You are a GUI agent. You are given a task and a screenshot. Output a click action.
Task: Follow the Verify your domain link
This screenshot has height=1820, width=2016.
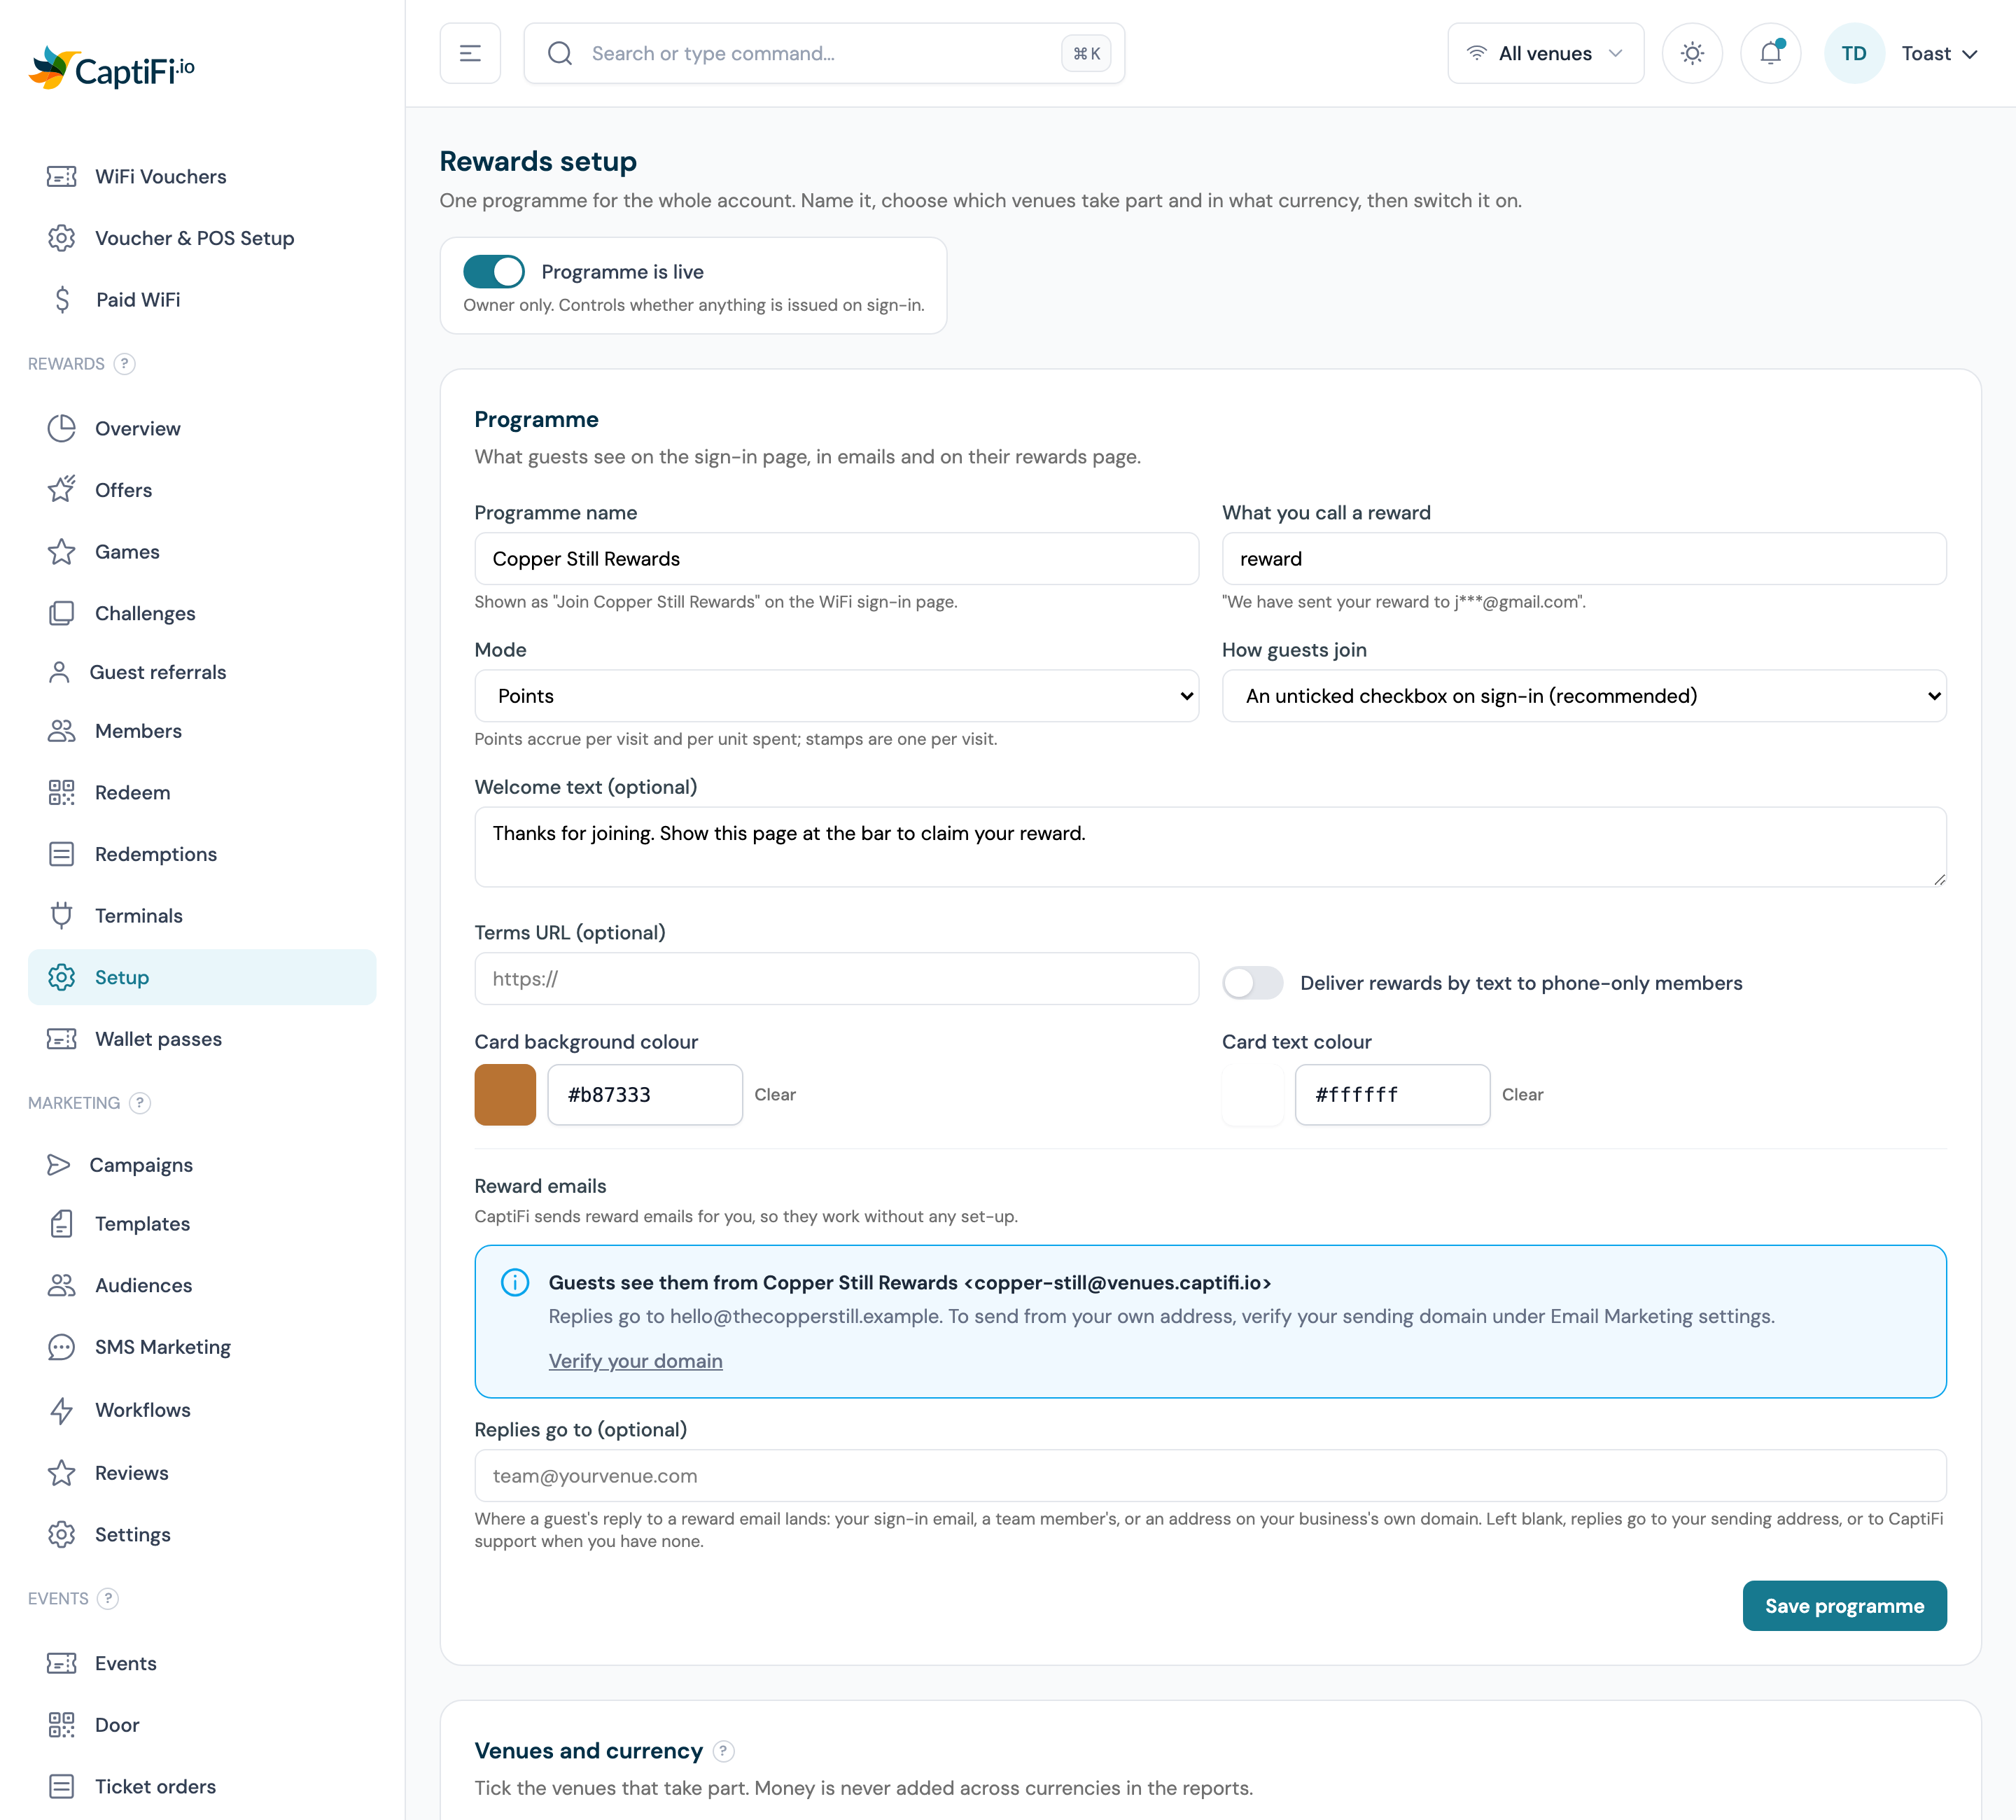click(x=635, y=1361)
